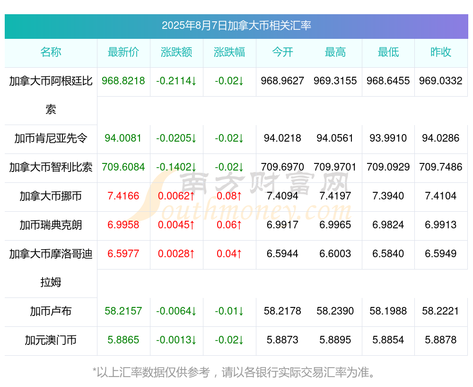This screenshot has width=473, height=387.
Task: Click latest price 6.9958
Action: pyautogui.click(x=123, y=225)
